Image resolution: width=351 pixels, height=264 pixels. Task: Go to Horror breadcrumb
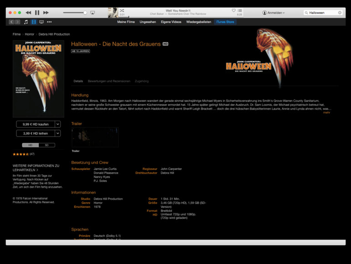pyautogui.click(x=30, y=34)
